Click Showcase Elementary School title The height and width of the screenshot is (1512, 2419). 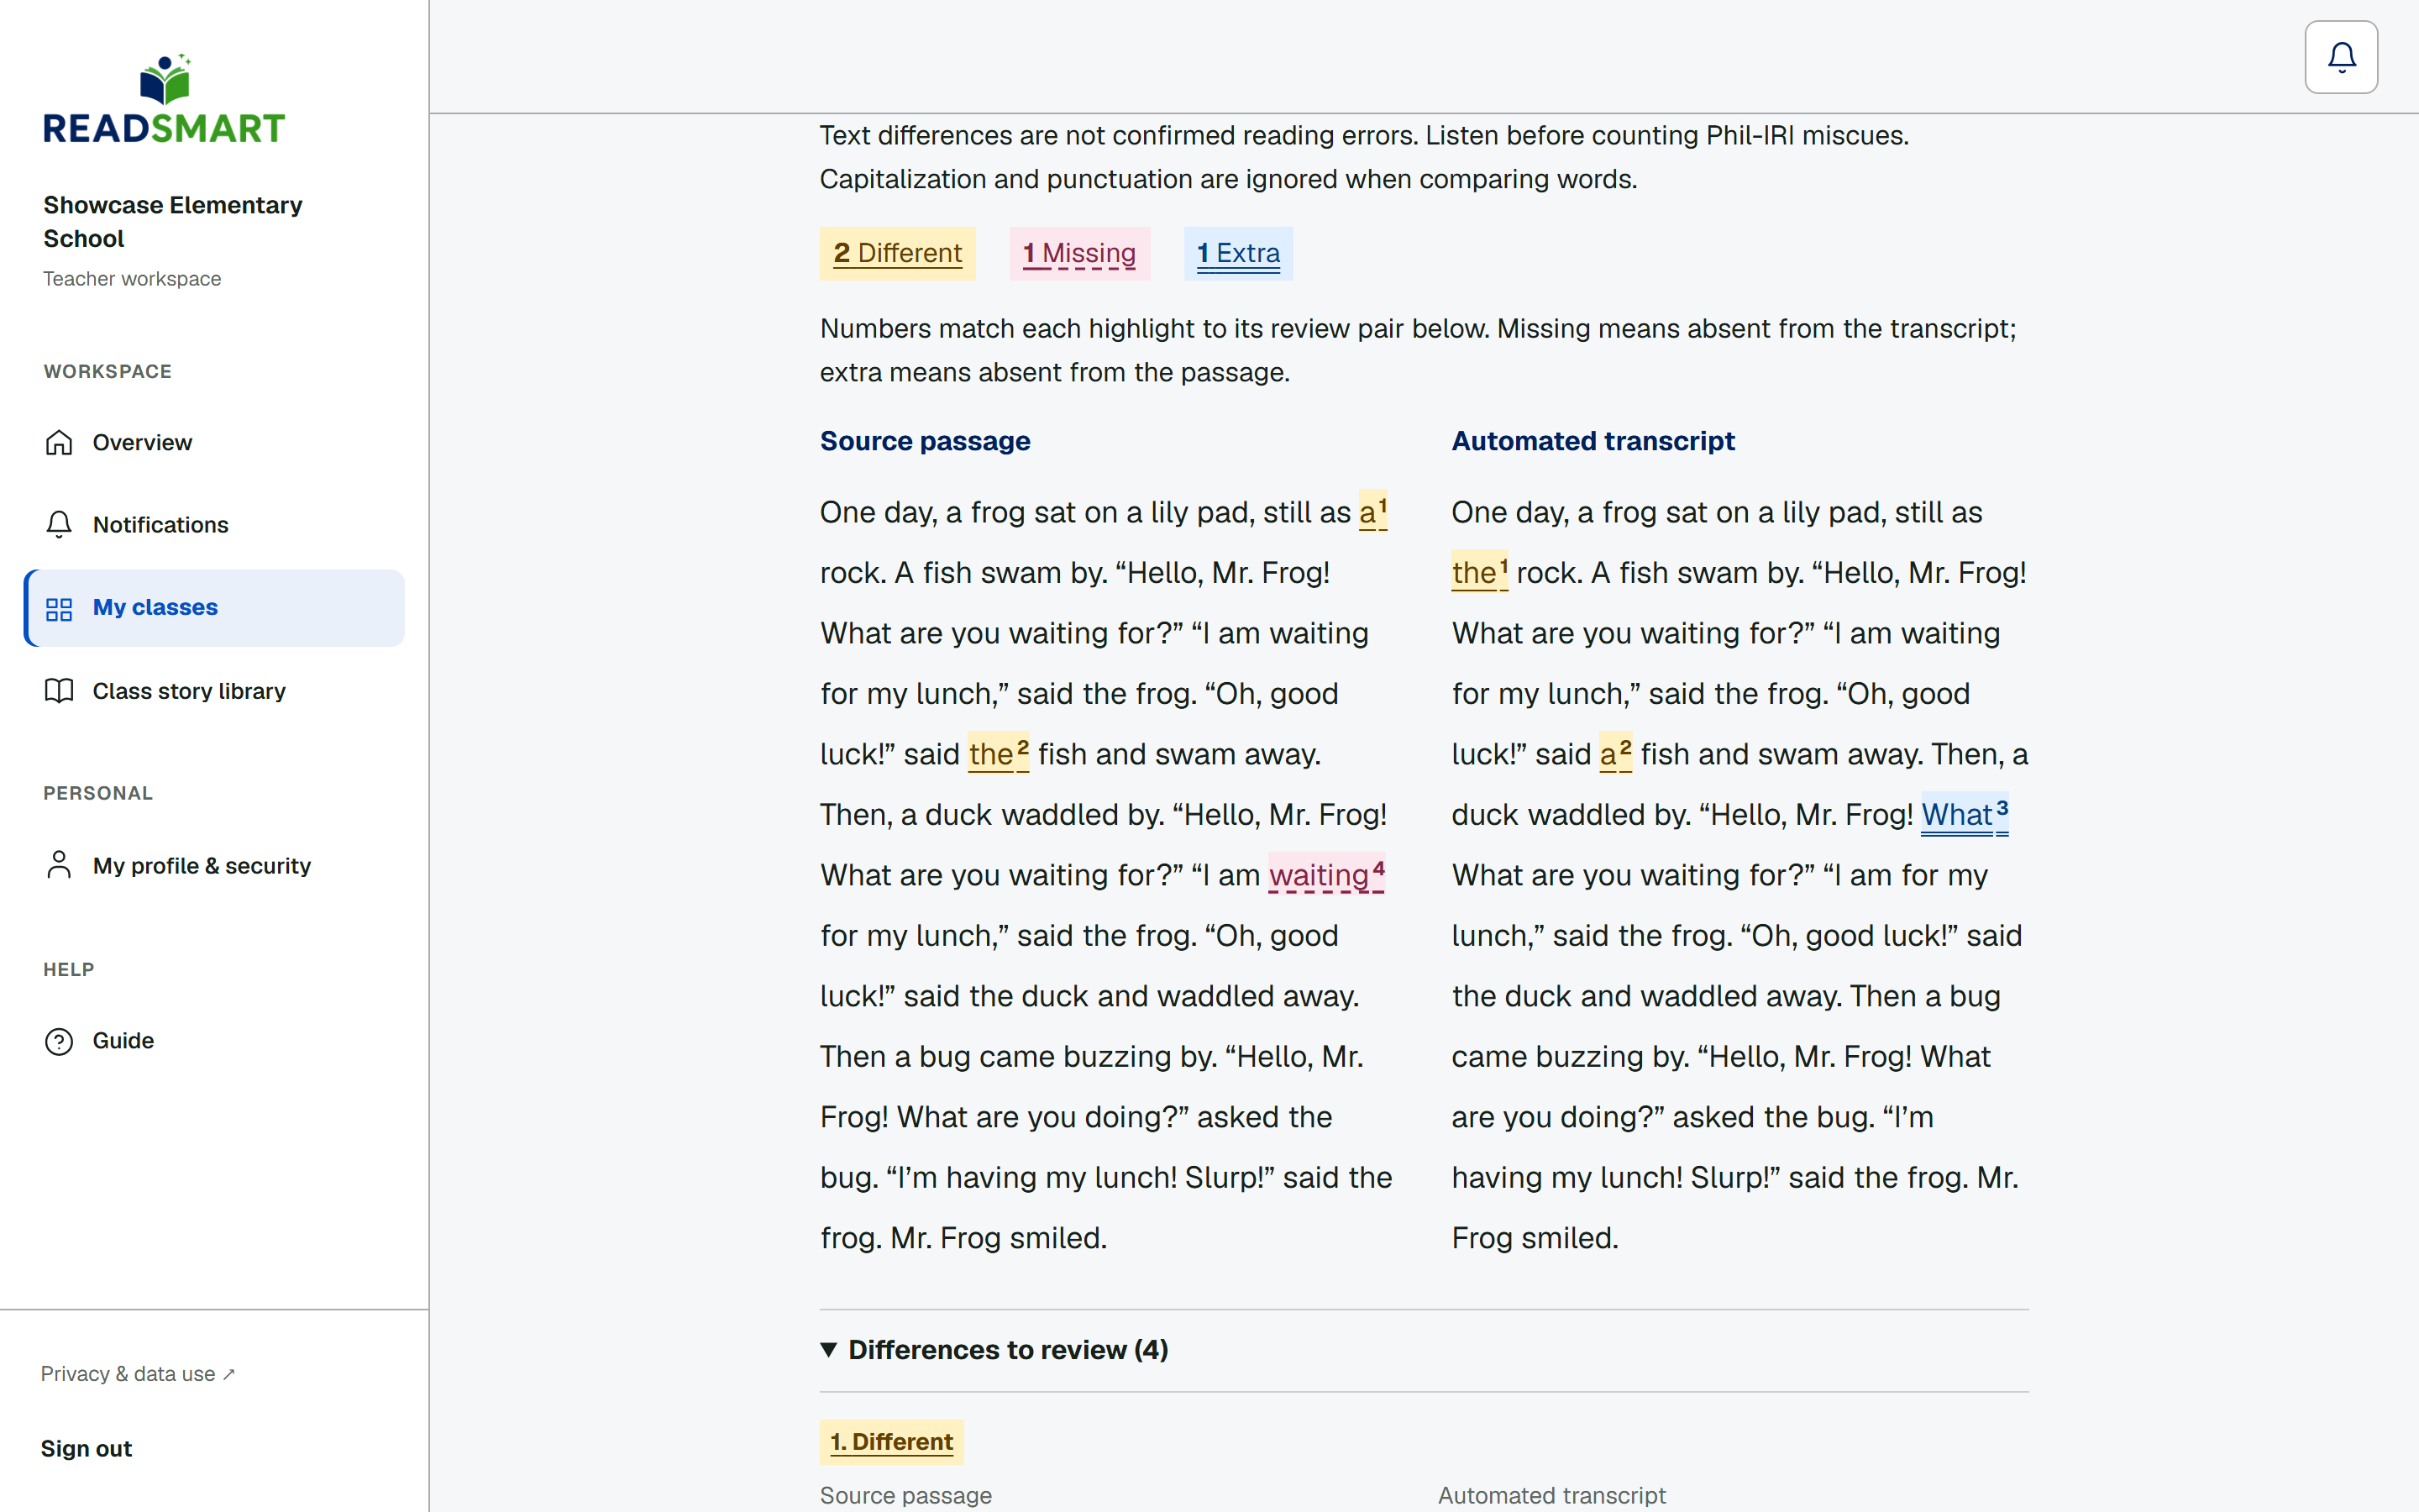173,222
